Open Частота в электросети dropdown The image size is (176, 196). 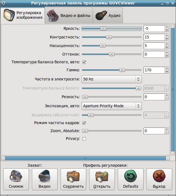[x=112, y=79]
